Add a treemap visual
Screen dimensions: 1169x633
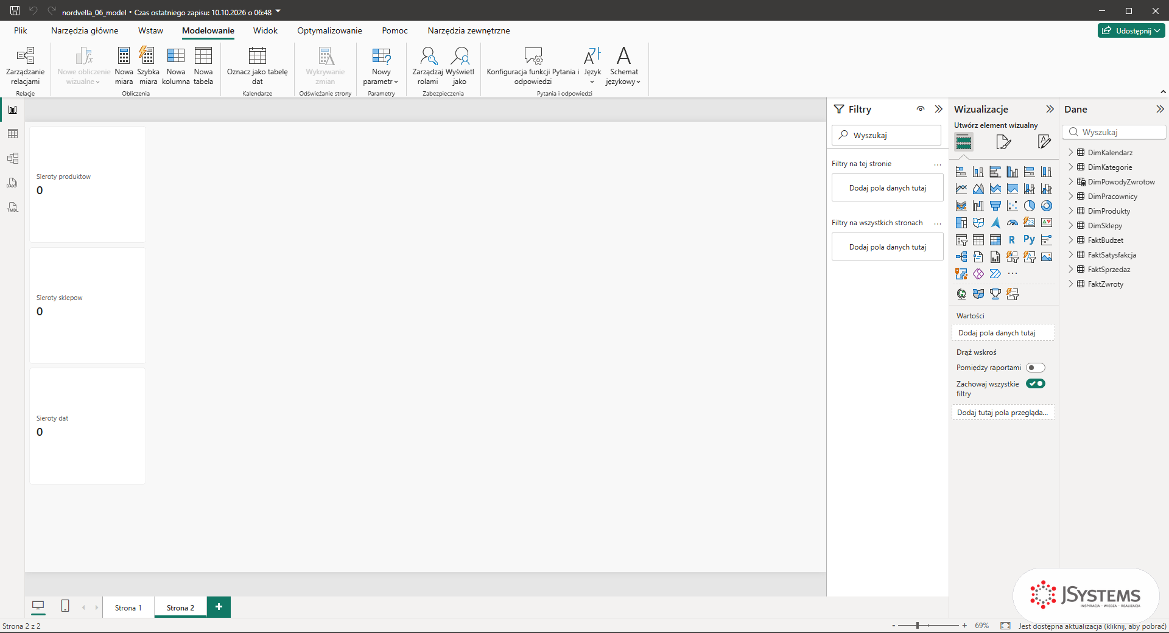[x=961, y=223]
